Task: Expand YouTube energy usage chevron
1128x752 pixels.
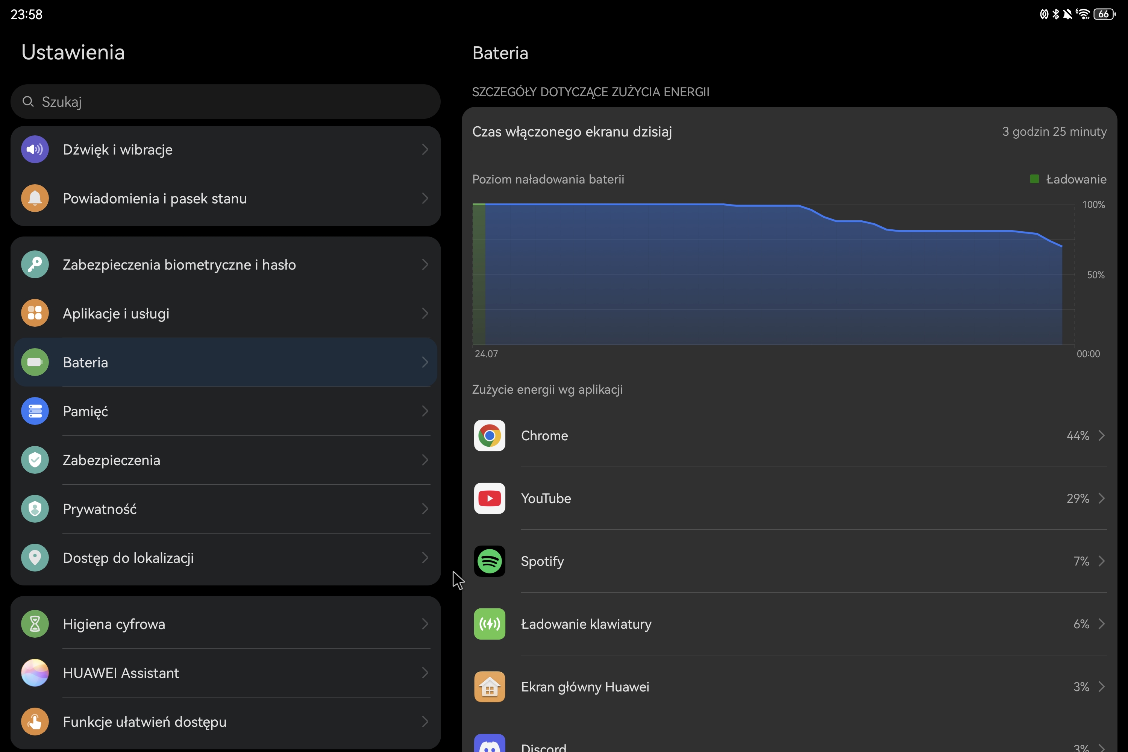Action: tap(1102, 498)
